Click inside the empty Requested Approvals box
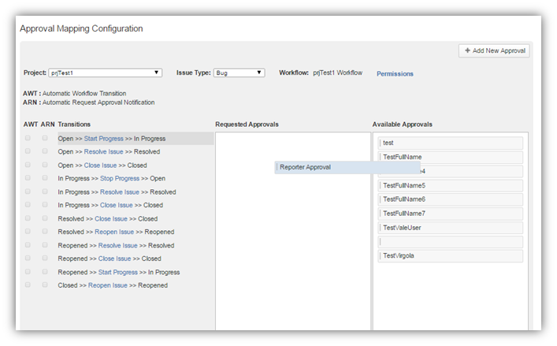 (x=292, y=252)
